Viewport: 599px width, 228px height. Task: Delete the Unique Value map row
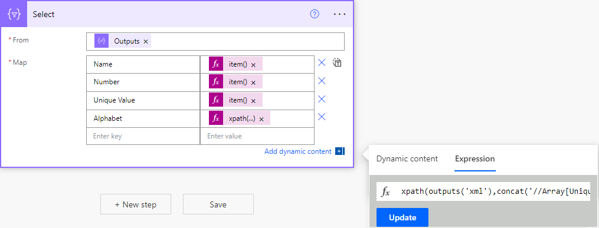click(322, 99)
